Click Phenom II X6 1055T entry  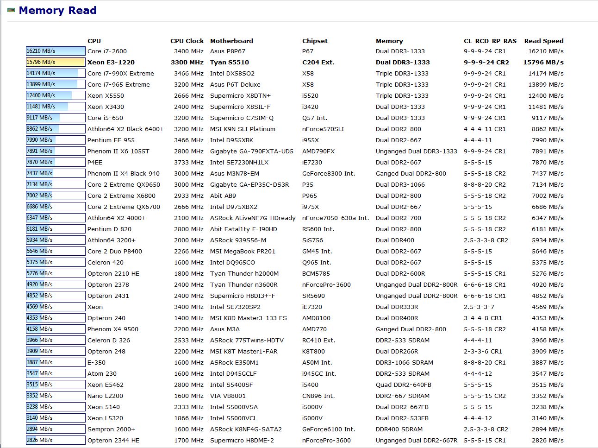(118, 151)
